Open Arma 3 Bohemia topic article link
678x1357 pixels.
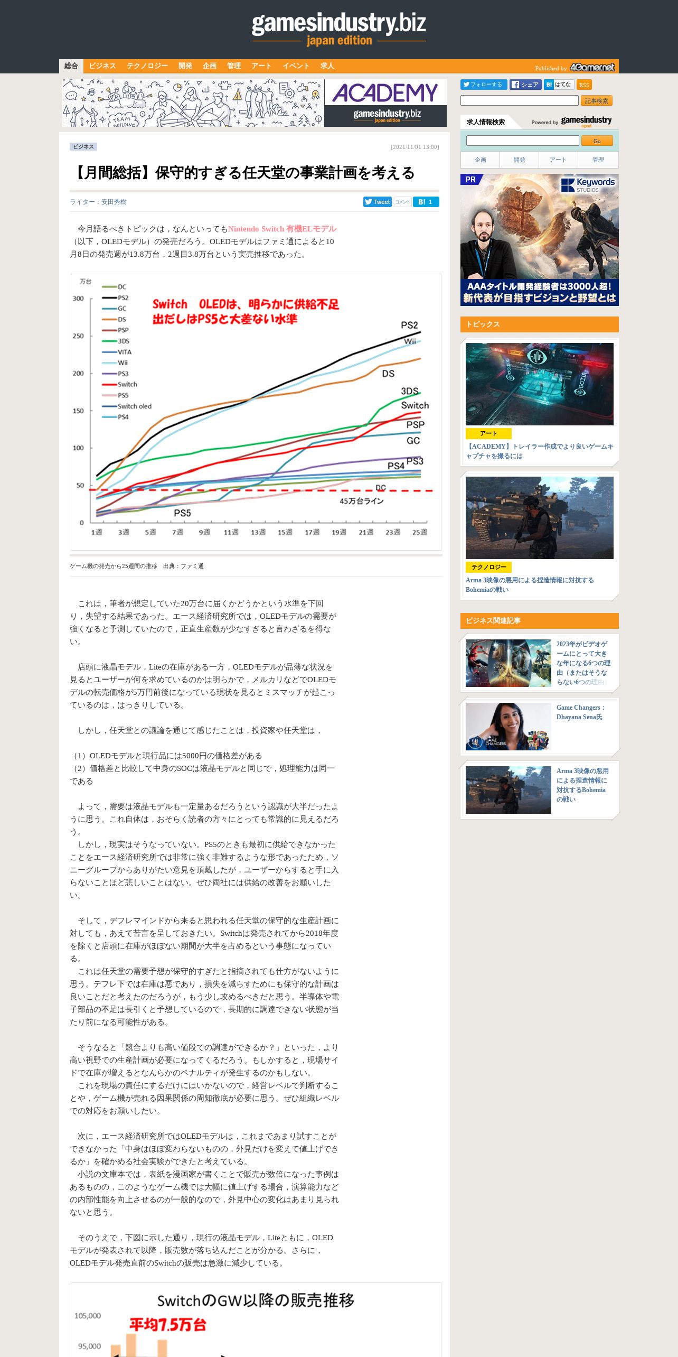(x=530, y=584)
